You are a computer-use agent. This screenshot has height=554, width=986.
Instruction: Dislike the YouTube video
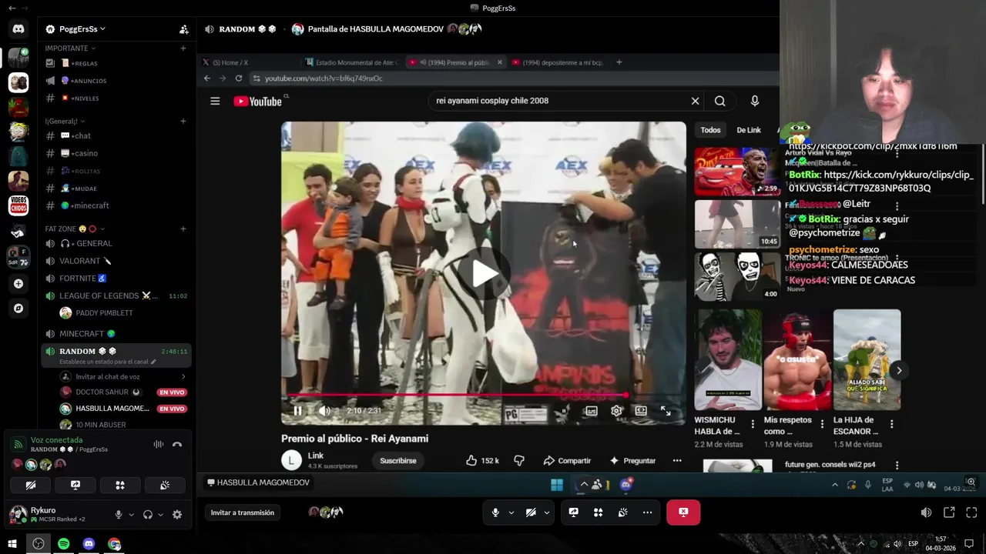point(519,460)
